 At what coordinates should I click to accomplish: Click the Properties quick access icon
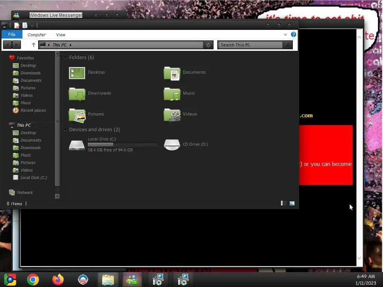tap(16, 25)
